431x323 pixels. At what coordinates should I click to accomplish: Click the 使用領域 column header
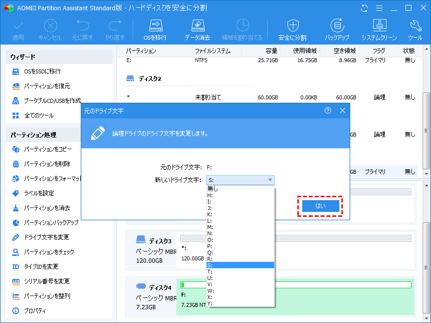(x=305, y=51)
